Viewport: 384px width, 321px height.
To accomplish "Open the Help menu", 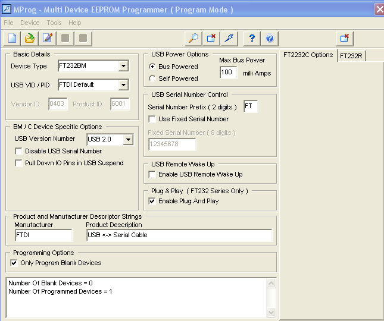I will 74,23.
